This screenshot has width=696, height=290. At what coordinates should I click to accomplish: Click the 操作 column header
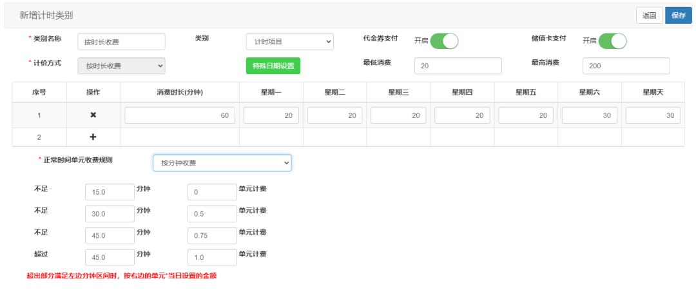click(x=93, y=92)
